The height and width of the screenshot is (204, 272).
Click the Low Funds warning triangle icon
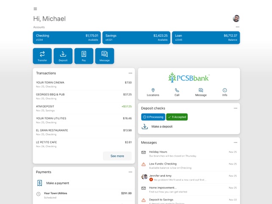143,164
